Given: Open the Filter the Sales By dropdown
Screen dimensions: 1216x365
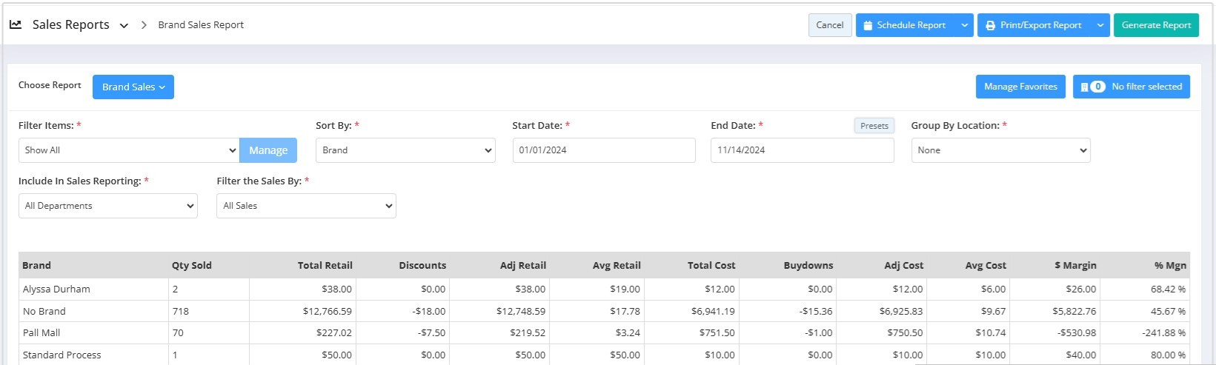Looking at the screenshot, I should point(306,206).
